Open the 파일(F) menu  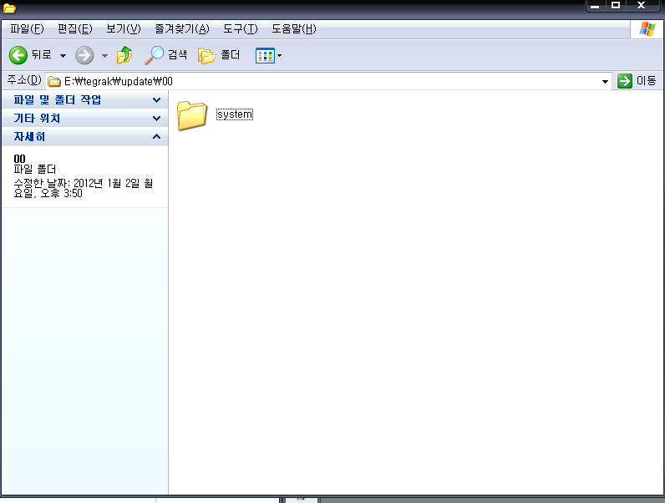[27, 29]
